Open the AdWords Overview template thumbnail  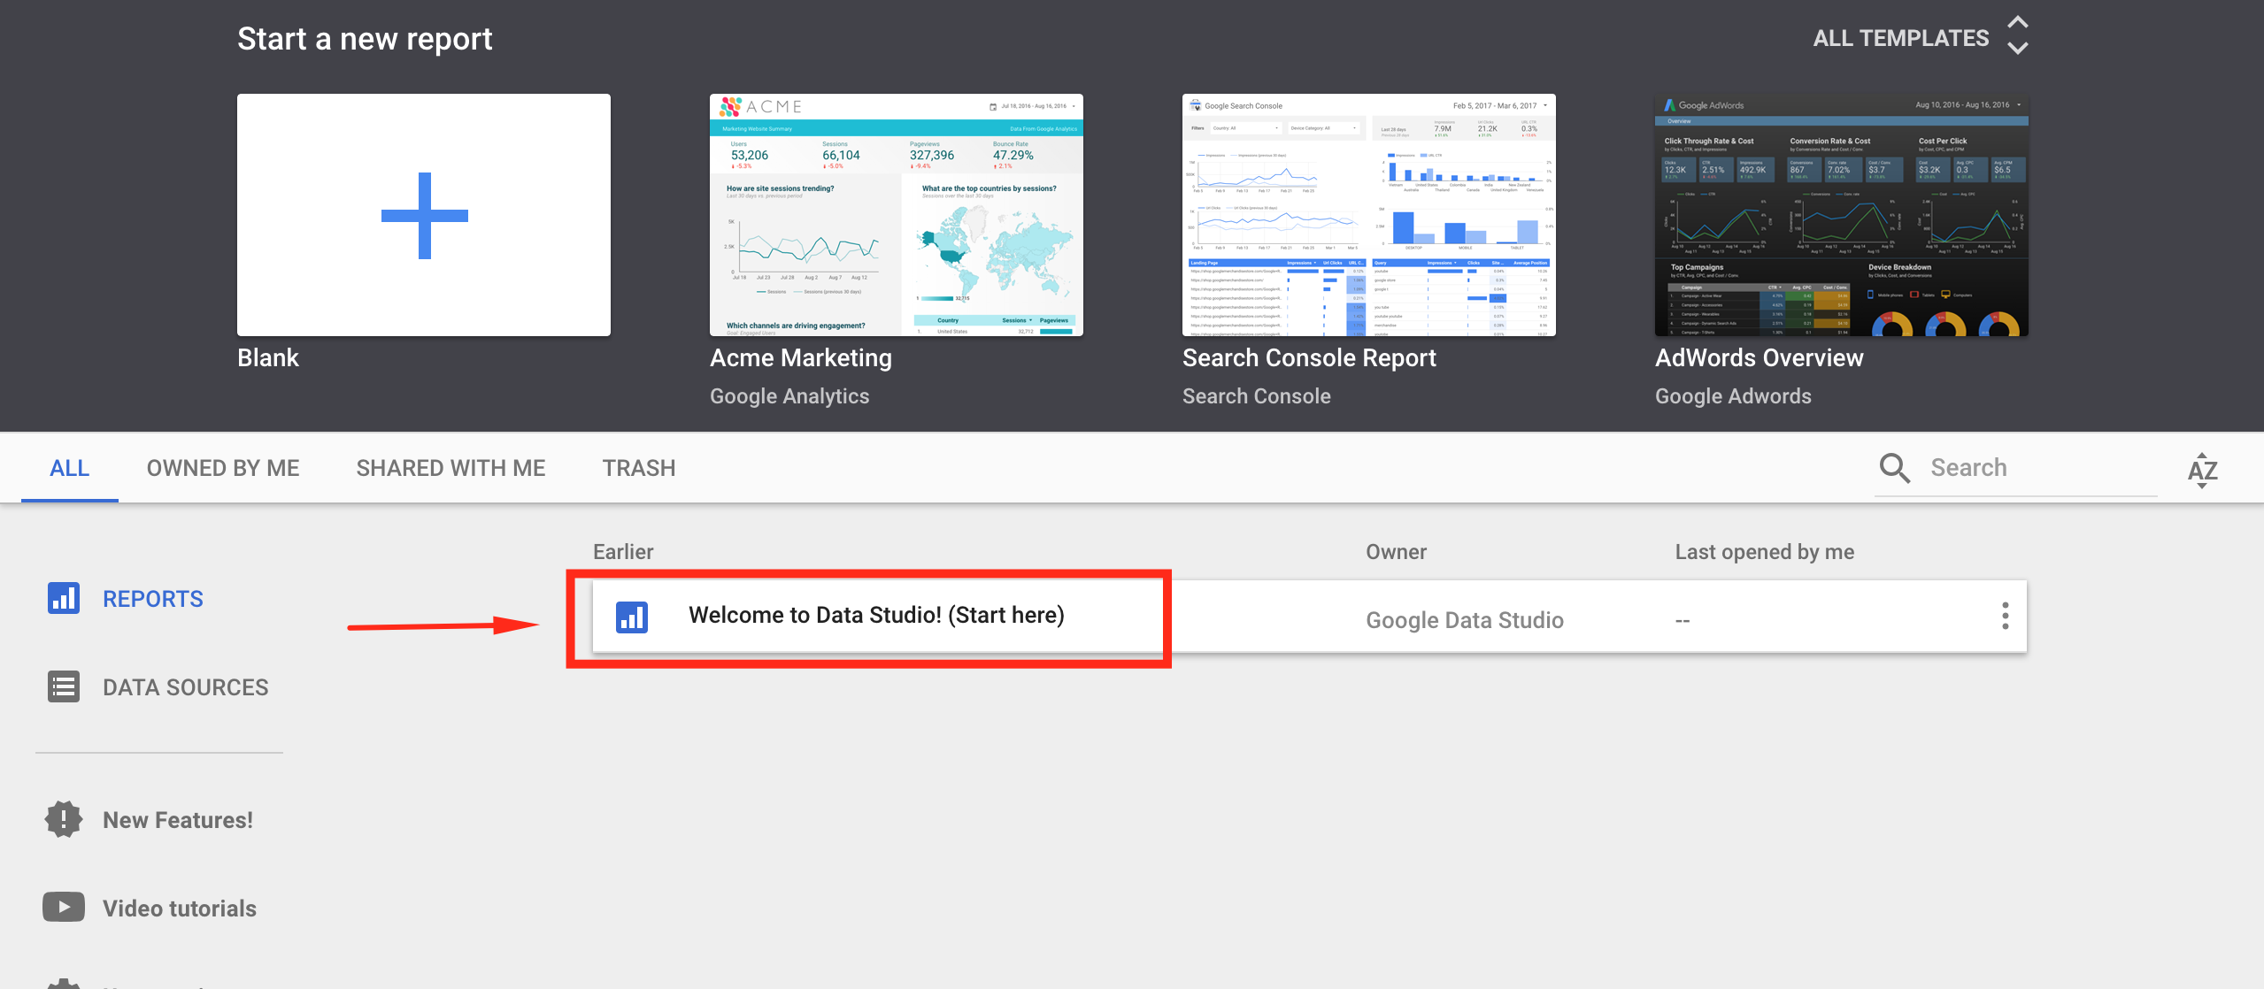[1841, 215]
